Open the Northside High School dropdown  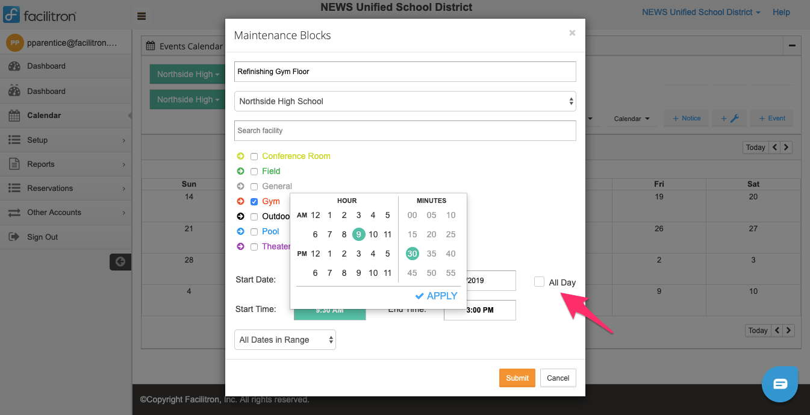[x=405, y=101]
